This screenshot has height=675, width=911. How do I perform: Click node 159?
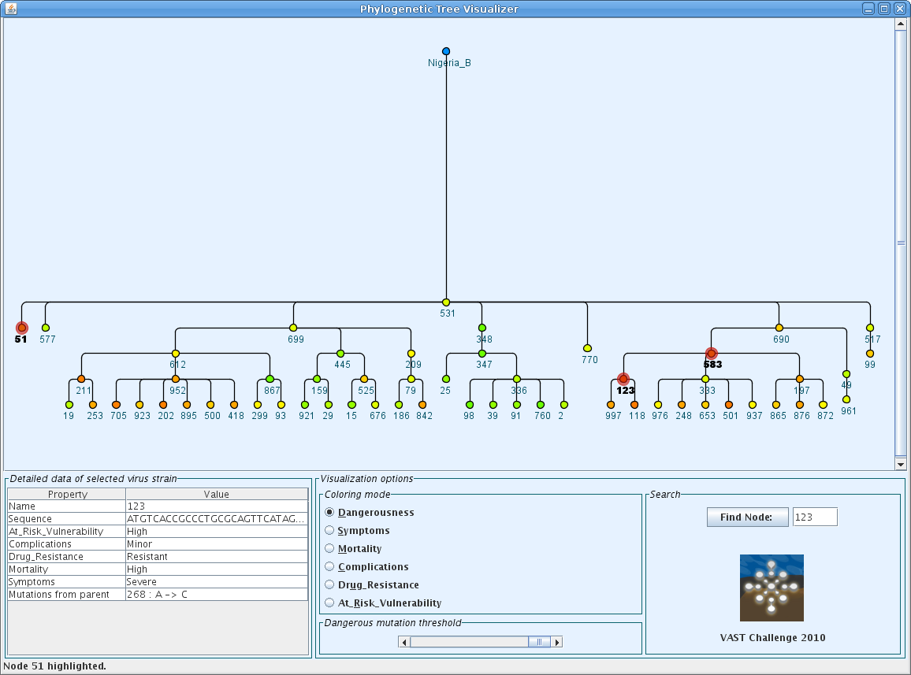[x=317, y=380]
